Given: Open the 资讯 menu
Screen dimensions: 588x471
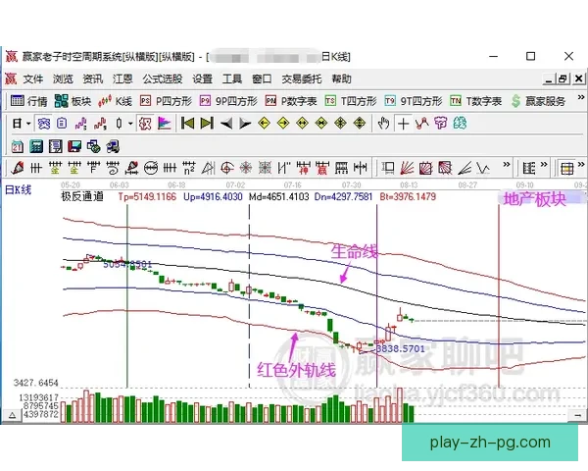Looking at the screenshot, I should pos(93,78).
